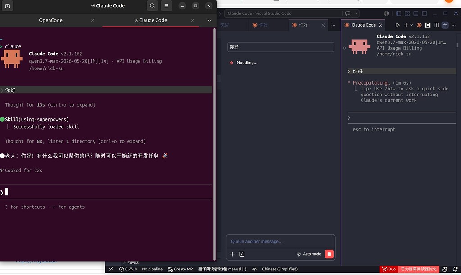Click the Duo status bar item
Viewport: 461px width, 275px height.
coord(389,269)
